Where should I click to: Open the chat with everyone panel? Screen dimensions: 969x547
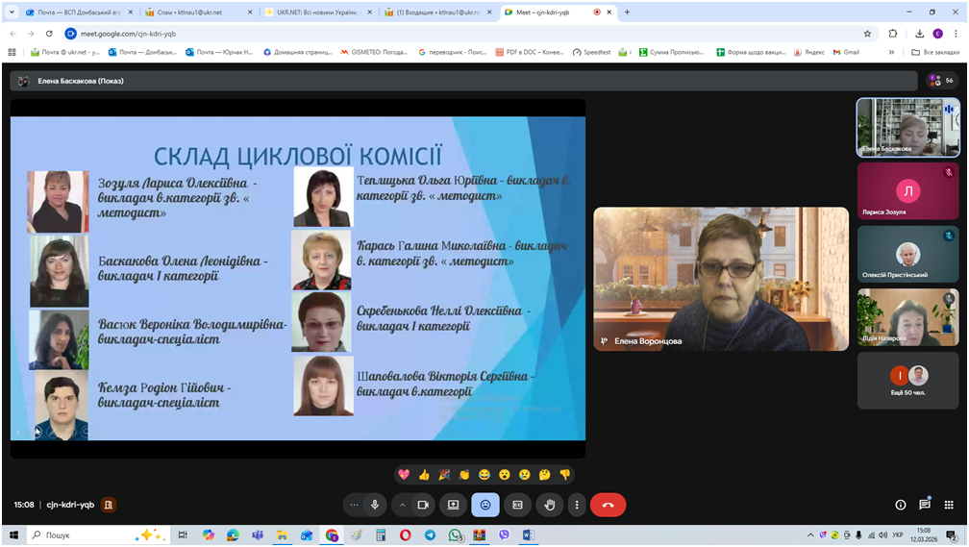pyautogui.click(x=925, y=505)
